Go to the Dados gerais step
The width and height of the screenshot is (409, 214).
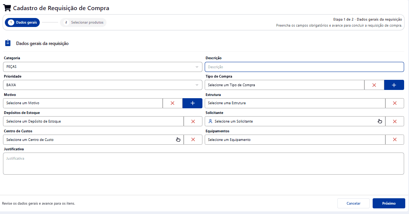[x=22, y=22]
